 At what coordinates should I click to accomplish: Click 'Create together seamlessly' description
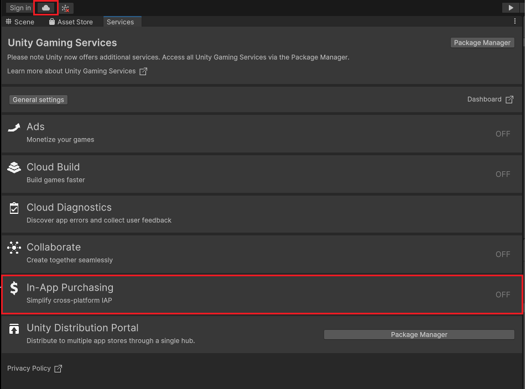click(x=70, y=260)
